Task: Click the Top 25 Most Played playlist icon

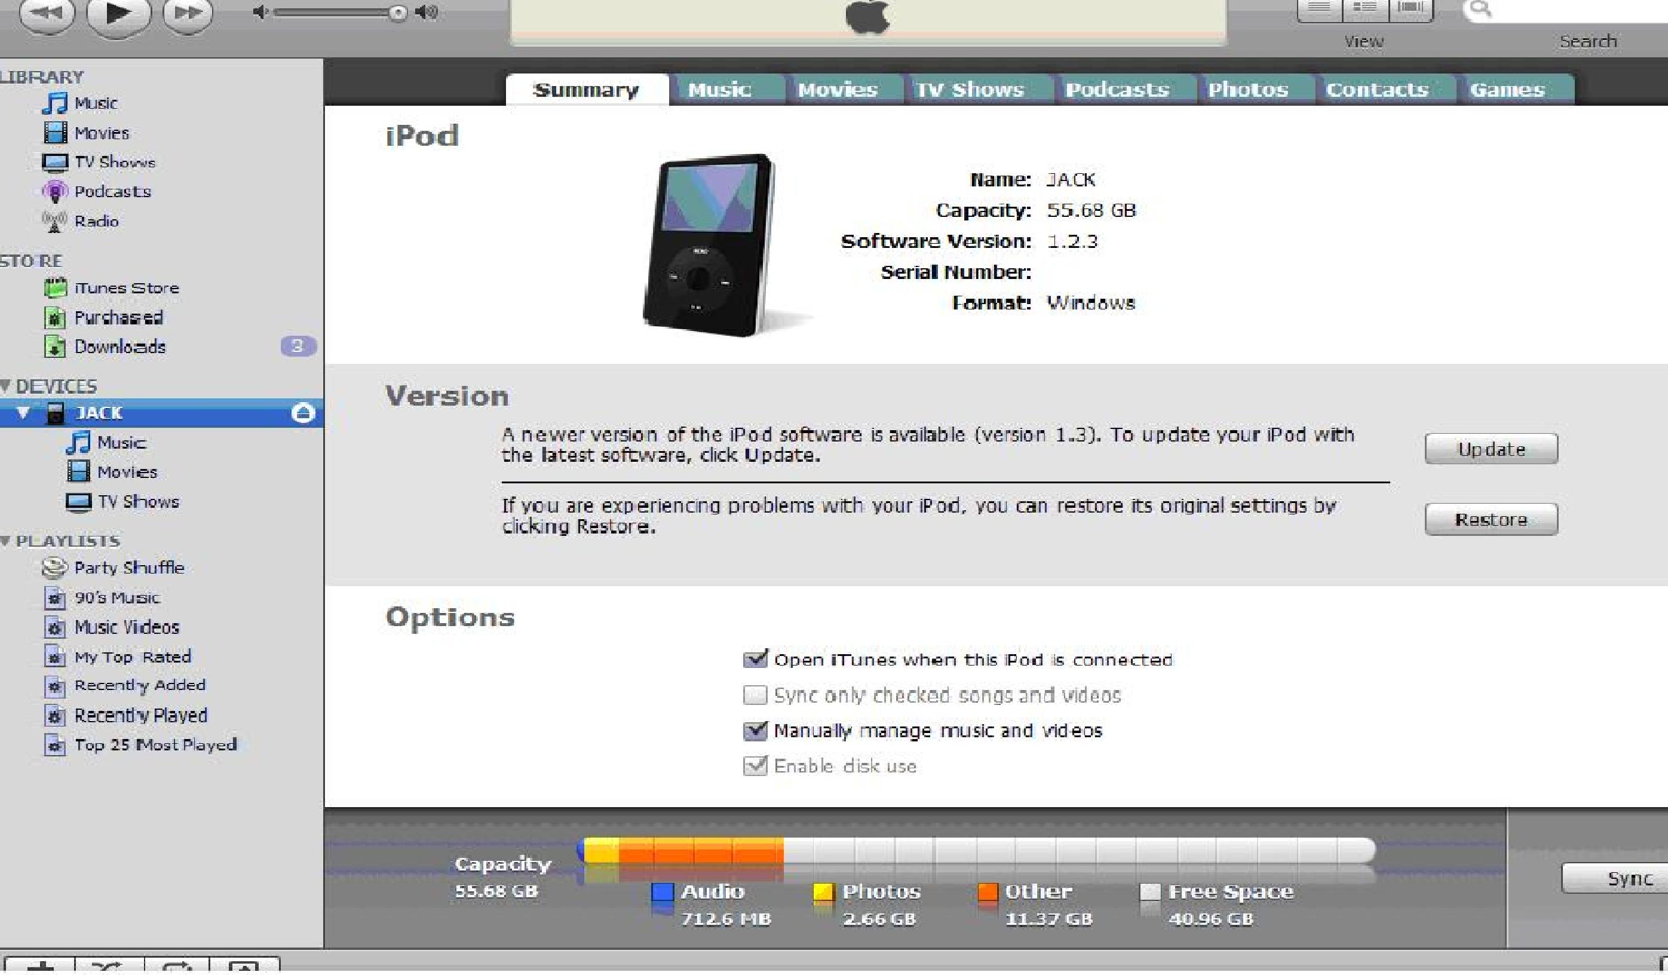Action: [54, 743]
